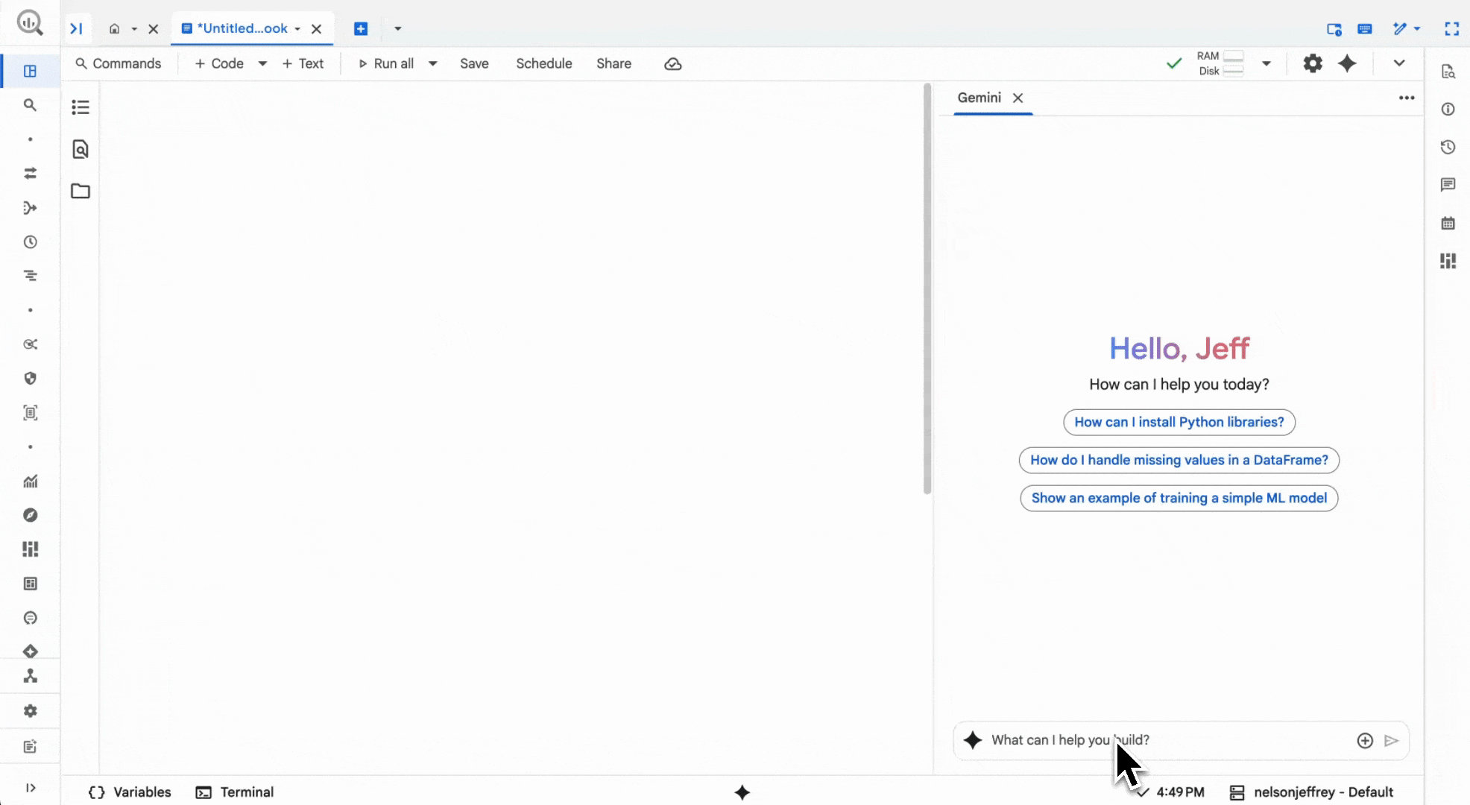Expand the new tab options arrow
The height and width of the screenshot is (805, 1470).
[398, 29]
